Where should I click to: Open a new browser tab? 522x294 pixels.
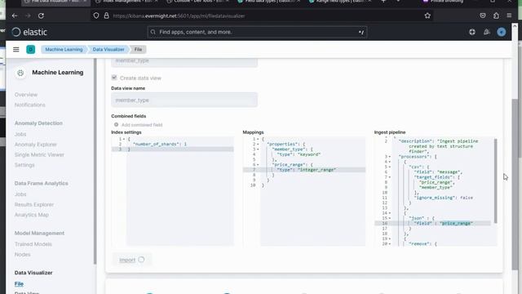click(x=383, y=2)
